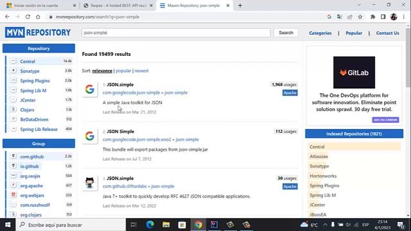411x231 pixels.
Task: Open File Explorer from the taskbar
Action: click(166, 225)
